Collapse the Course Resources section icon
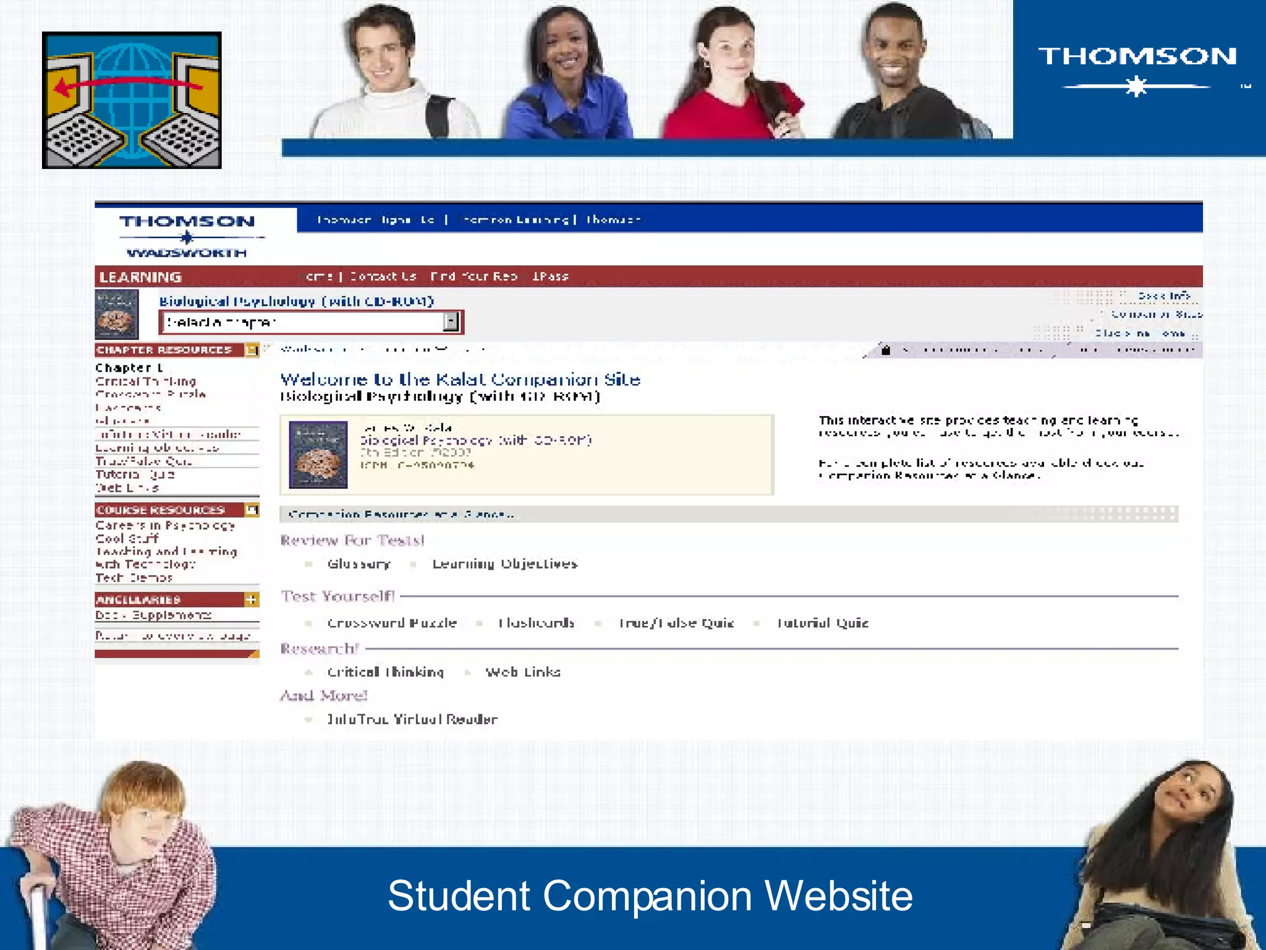The height and width of the screenshot is (950, 1266). tap(252, 510)
